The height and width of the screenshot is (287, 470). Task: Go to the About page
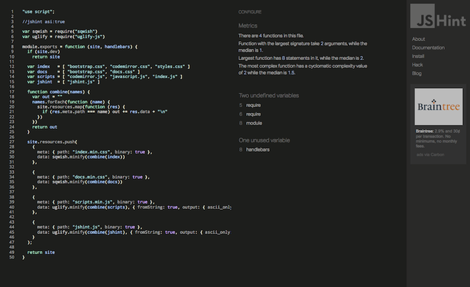pos(418,40)
